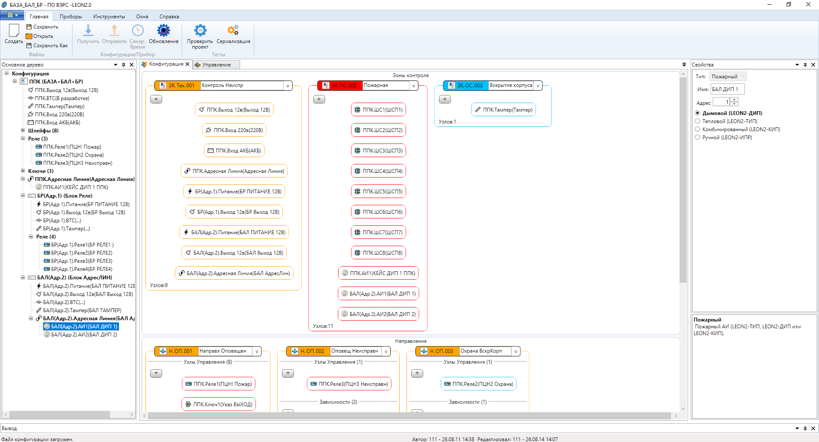Image resolution: width=819 pixels, height=442 pixels.
Task: Click Сохранить save icon in ribbon
Action: pyautogui.click(x=29, y=27)
